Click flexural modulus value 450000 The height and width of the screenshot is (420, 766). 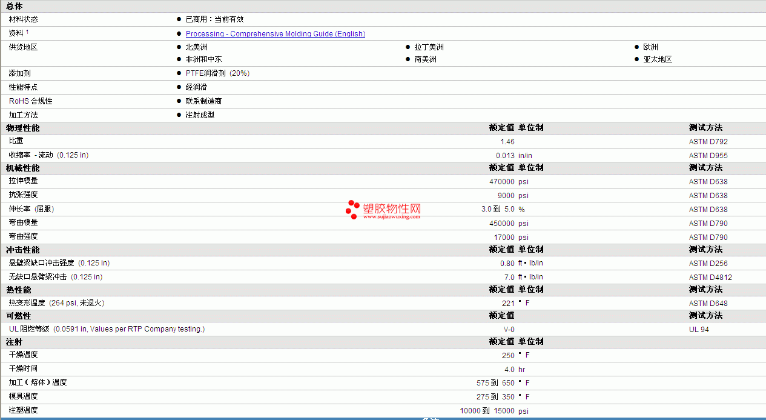click(502, 224)
